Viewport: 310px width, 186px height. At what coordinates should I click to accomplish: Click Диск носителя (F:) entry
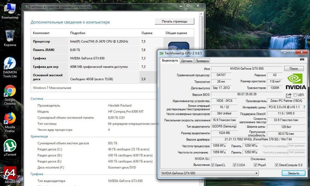click(x=51, y=167)
